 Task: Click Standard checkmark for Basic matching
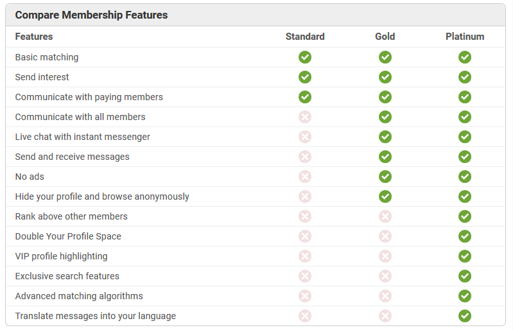(x=305, y=57)
